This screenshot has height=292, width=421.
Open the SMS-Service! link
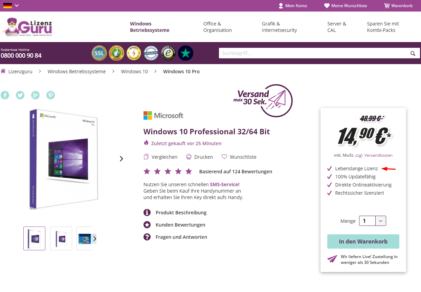coord(224,184)
